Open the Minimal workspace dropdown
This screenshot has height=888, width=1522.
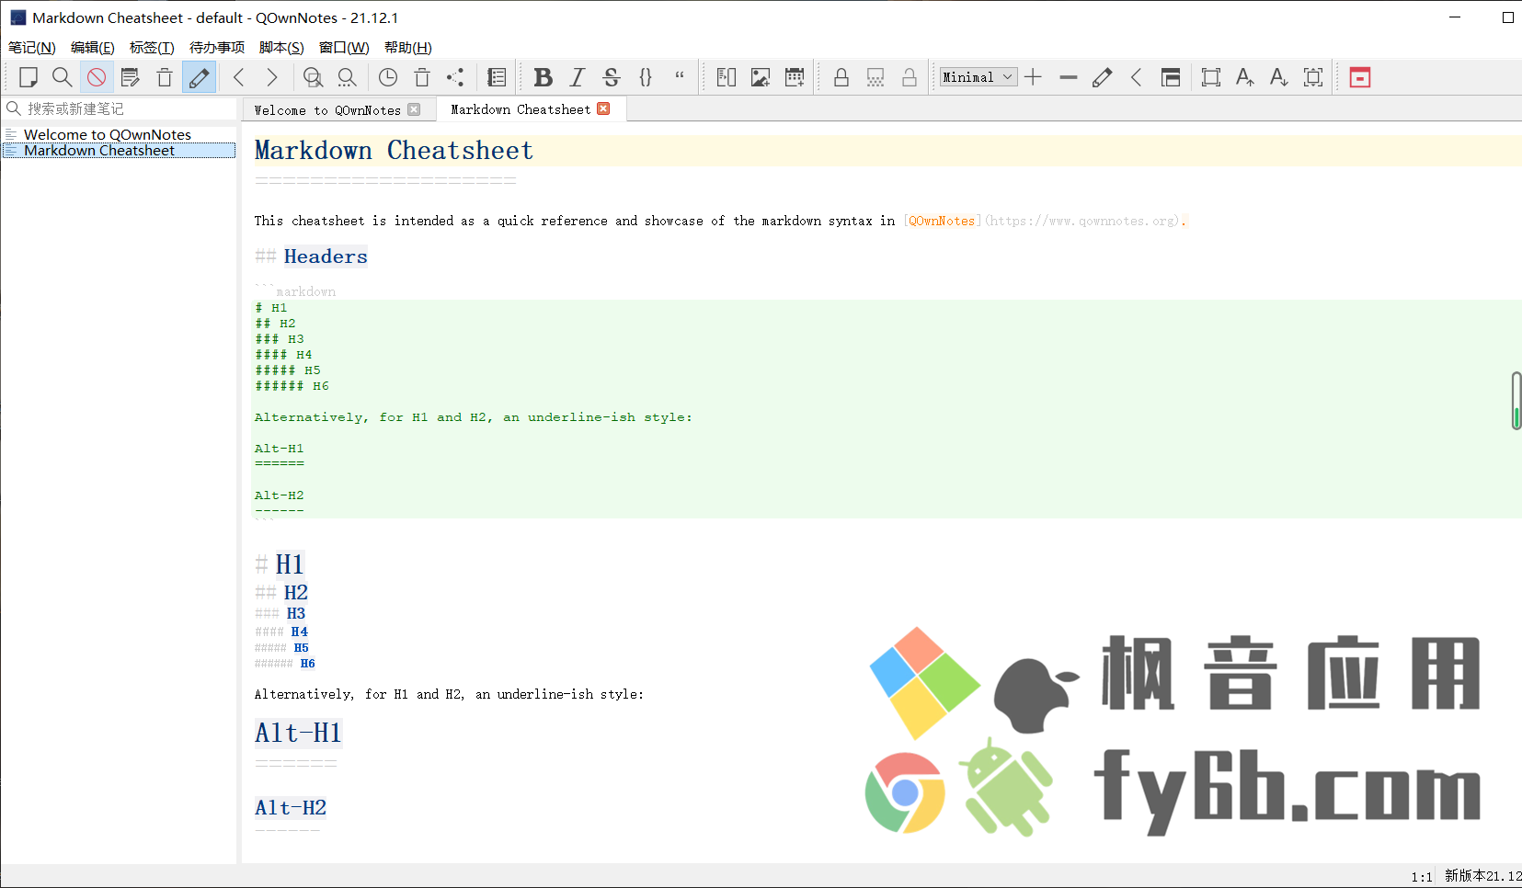pos(978,77)
